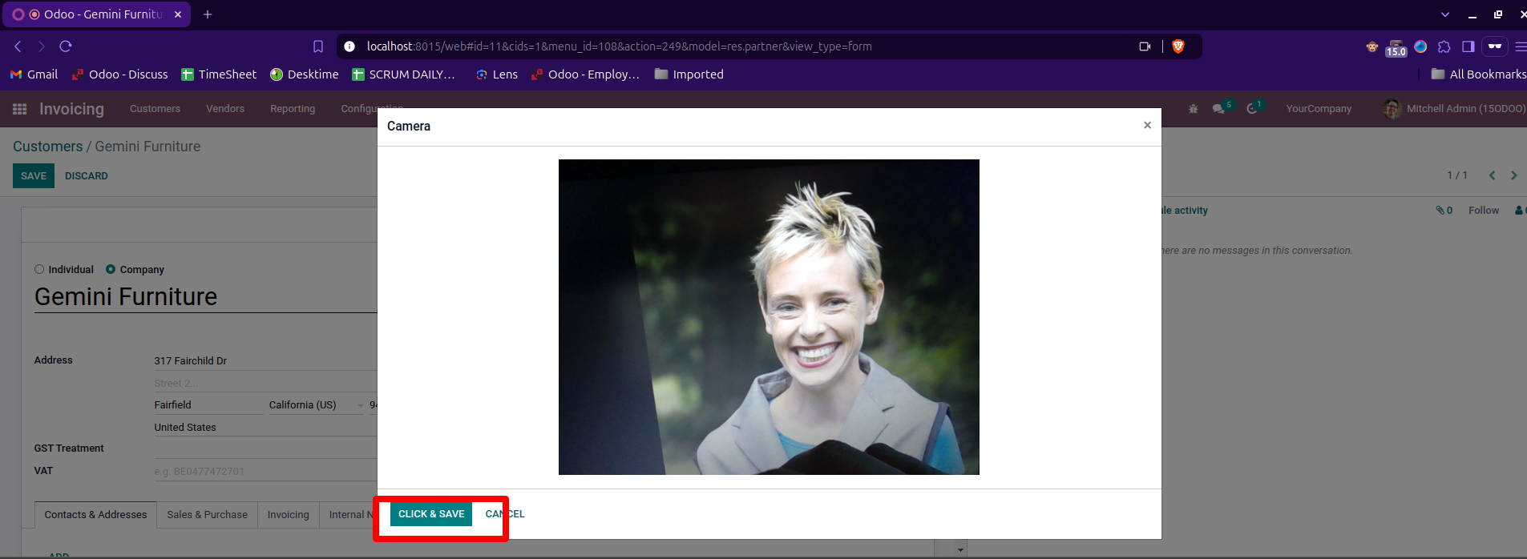Open the Imported bookmarks folder
Viewport: 1527px width, 559px height.
pyautogui.click(x=689, y=74)
